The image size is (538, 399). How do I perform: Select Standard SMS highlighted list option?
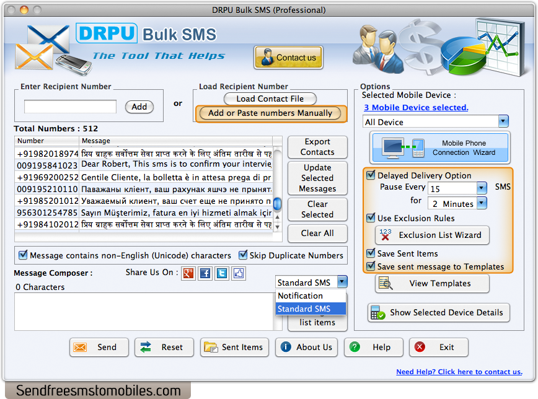(x=311, y=309)
